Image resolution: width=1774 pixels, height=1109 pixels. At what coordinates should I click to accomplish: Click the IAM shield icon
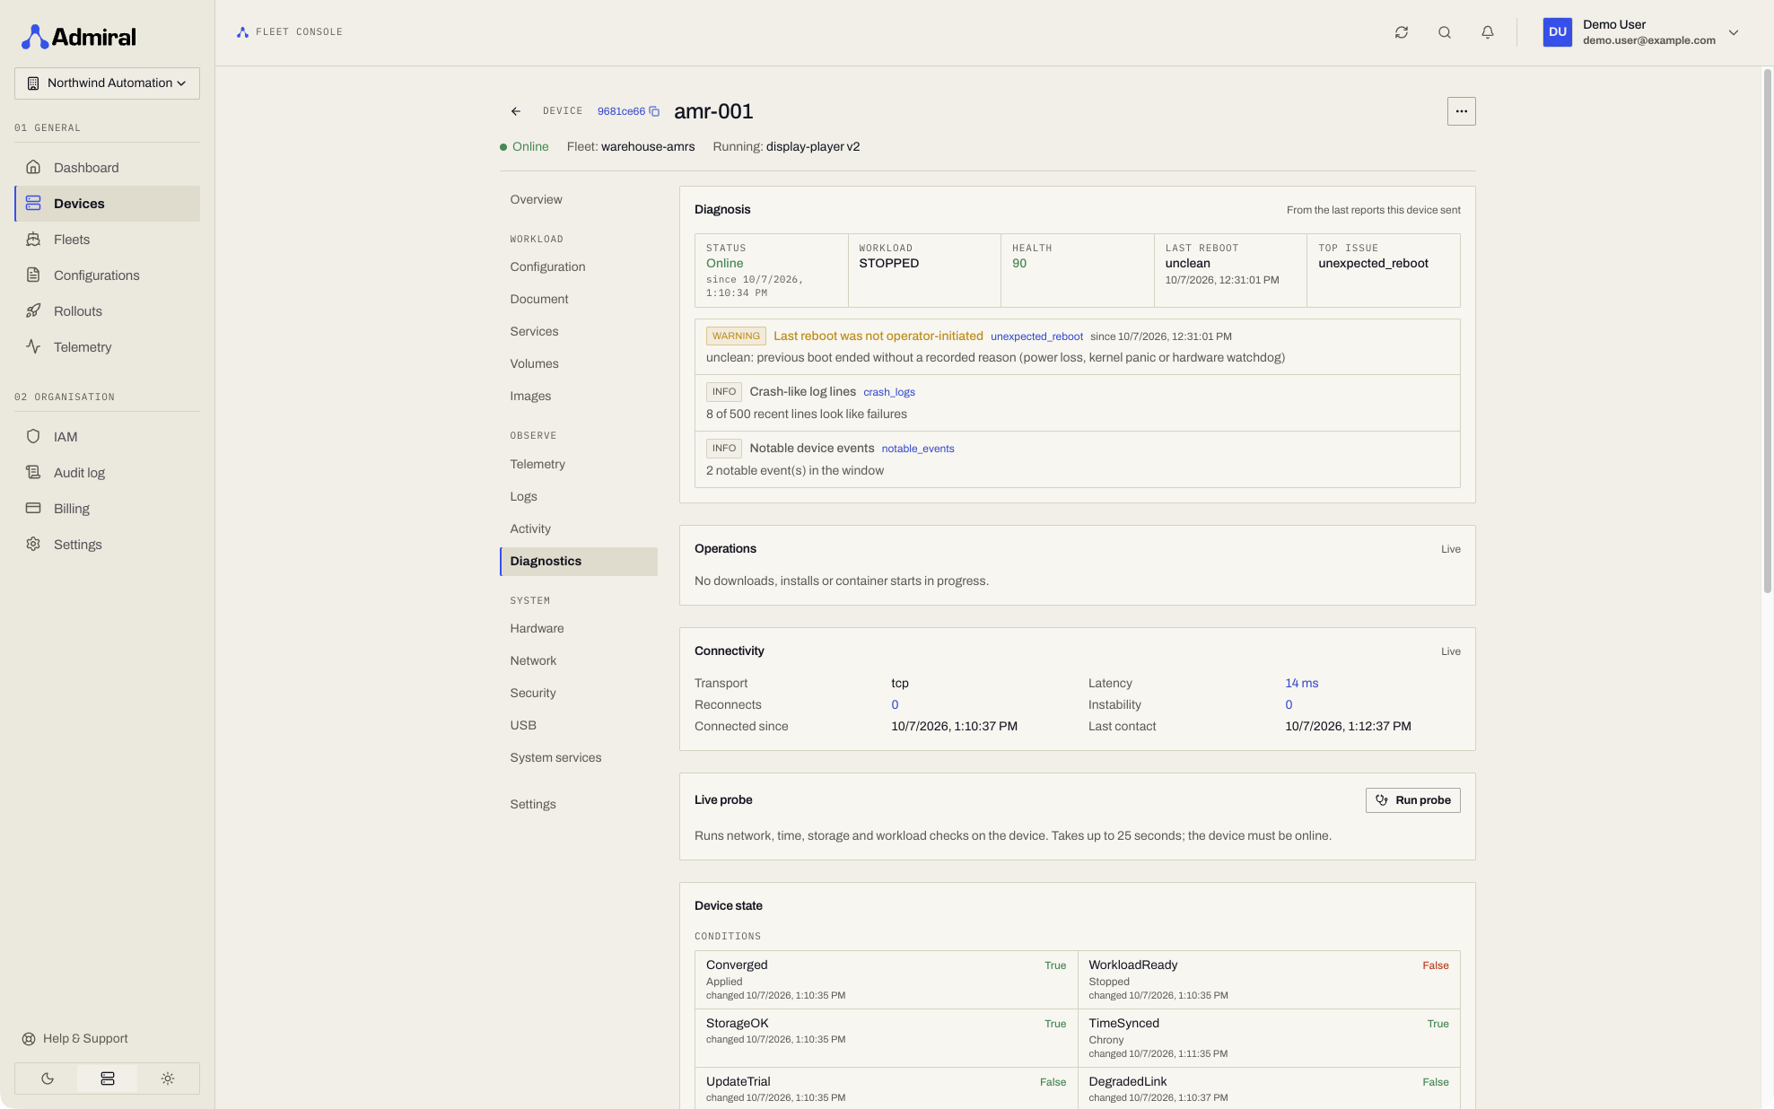(33, 436)
